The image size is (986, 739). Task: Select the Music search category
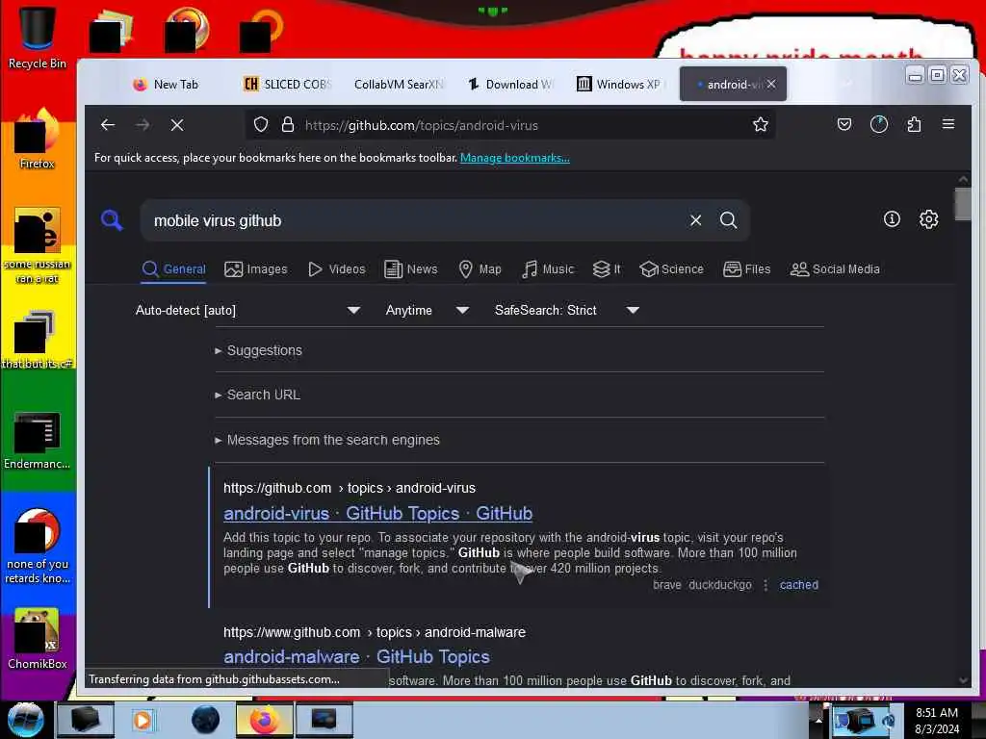(x=548, y=269)
